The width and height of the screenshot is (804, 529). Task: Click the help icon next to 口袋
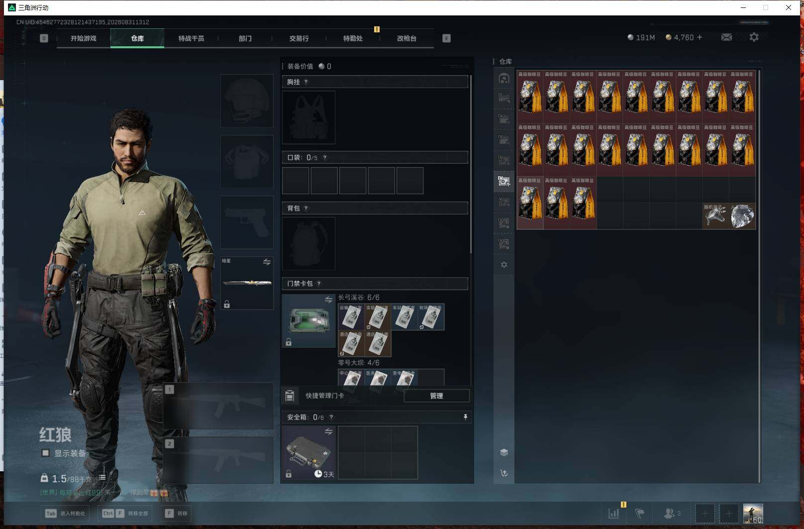pyautogui.click(x=324, y=158)
